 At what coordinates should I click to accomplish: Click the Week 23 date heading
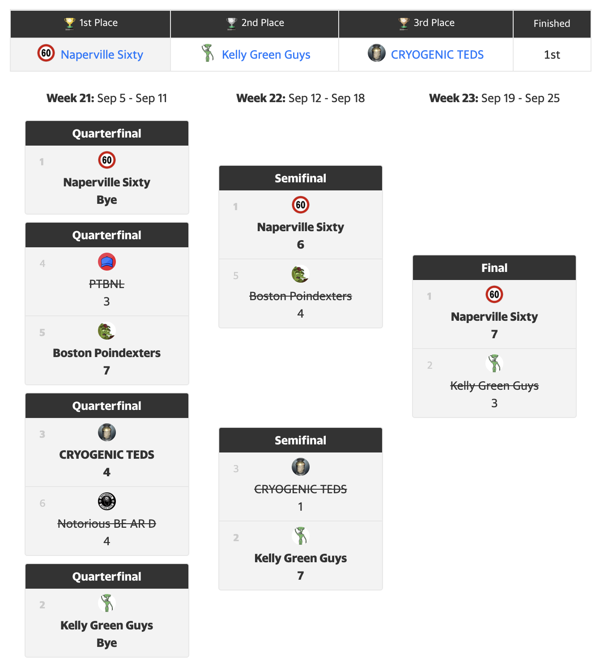tap(494, 98)
